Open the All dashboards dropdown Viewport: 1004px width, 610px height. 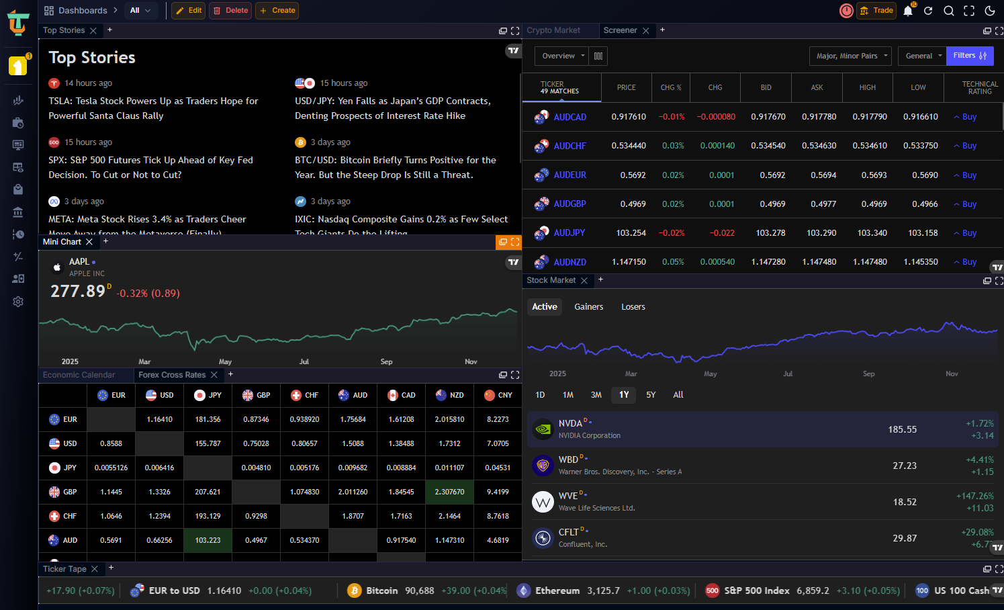[x=140, y=11]
